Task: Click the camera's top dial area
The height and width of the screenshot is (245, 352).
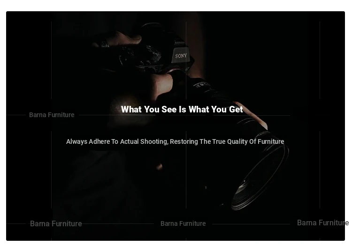Action: 153,55
